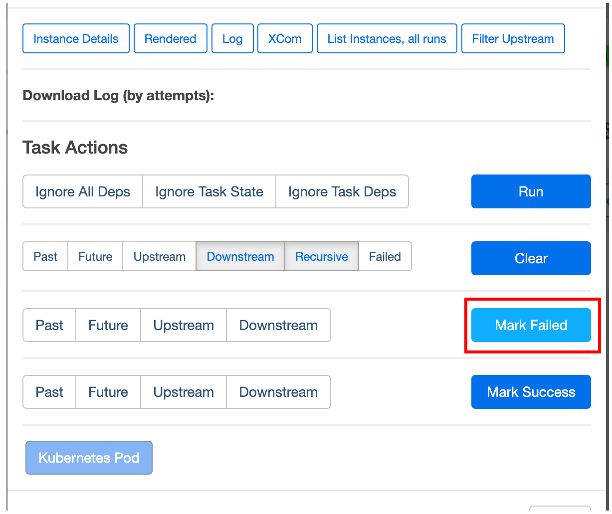Enable the Ignore Task Deps option

click(342, 192)
